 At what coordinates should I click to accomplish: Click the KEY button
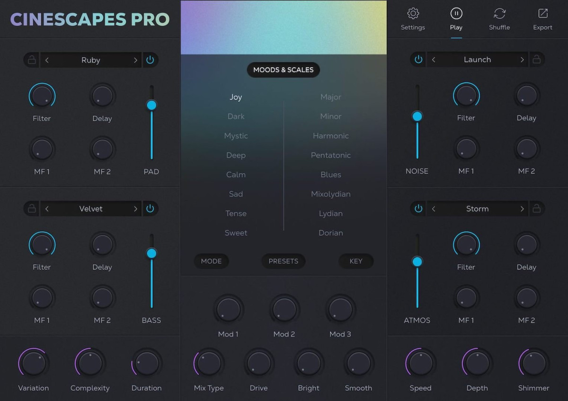[356, 261]
